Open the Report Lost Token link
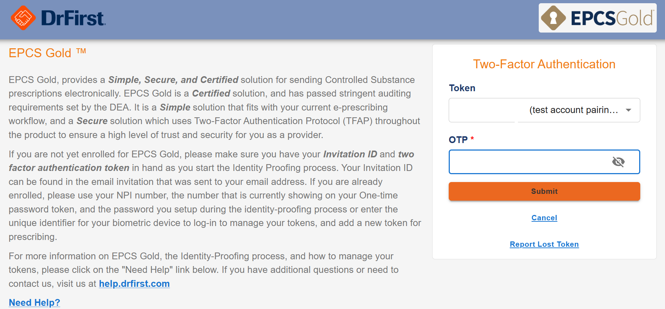This screenshot has width=665, height=309. pos(544,244)
